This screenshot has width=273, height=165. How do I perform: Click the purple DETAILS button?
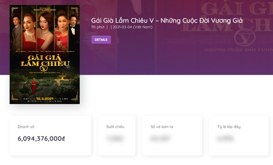(x=101, y=40)
